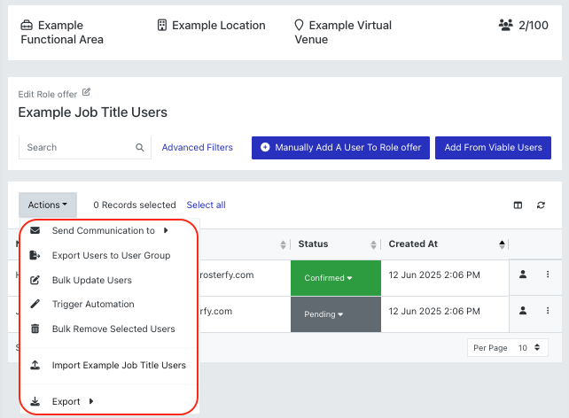
Task: Click Created At date in Pending row
Action: point(434,311)
